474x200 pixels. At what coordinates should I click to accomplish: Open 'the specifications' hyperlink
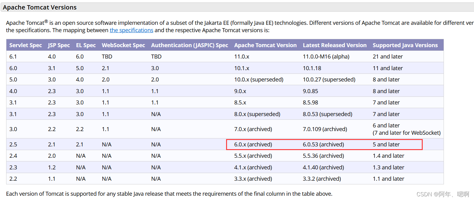point(131,30)
